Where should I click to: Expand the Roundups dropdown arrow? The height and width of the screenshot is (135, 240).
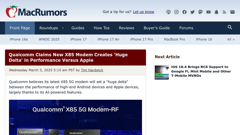click(x=63, y=28)
